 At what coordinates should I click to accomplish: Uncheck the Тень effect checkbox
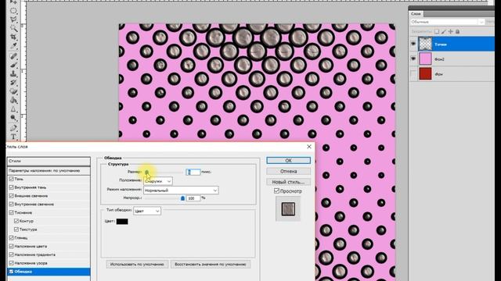pos(12,179)
